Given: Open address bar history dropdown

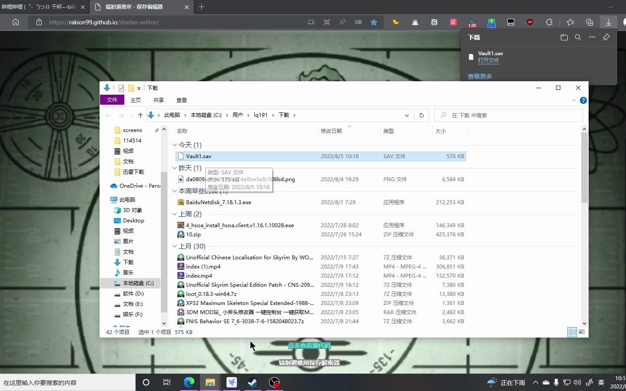Looking at the screenshot, I should tap(406, 115).
